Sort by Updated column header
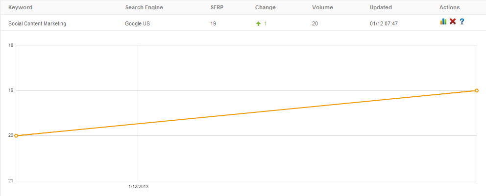486x196 pixels. pyautogui.click(x=381, y=7)
